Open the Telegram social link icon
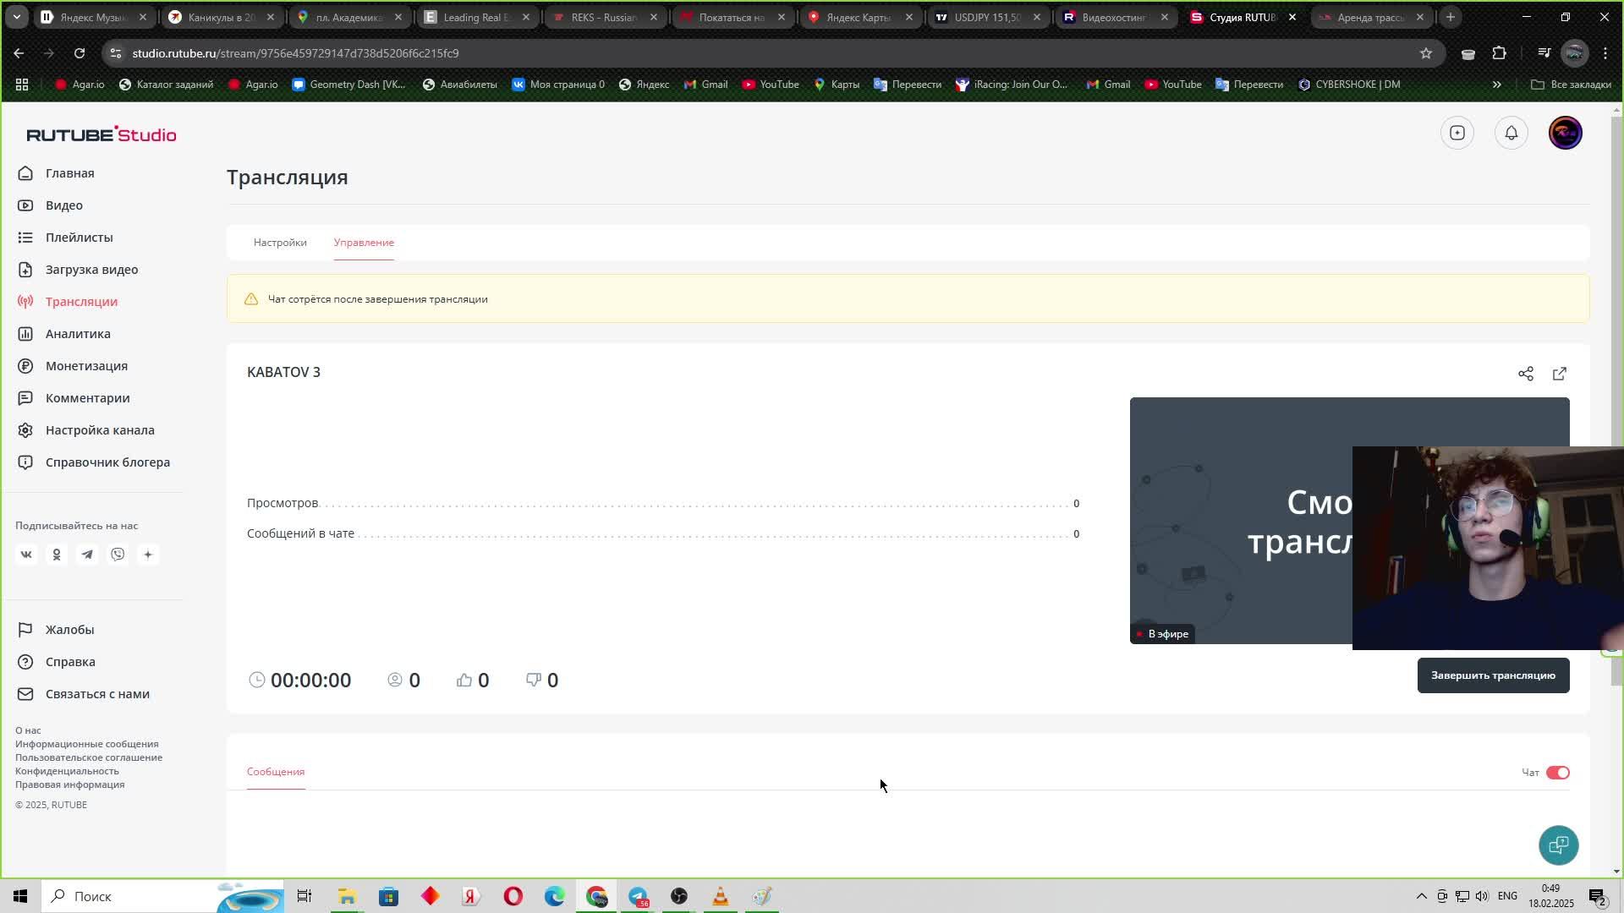Viewport: 1624px width, 913px height. pos(87,555)
